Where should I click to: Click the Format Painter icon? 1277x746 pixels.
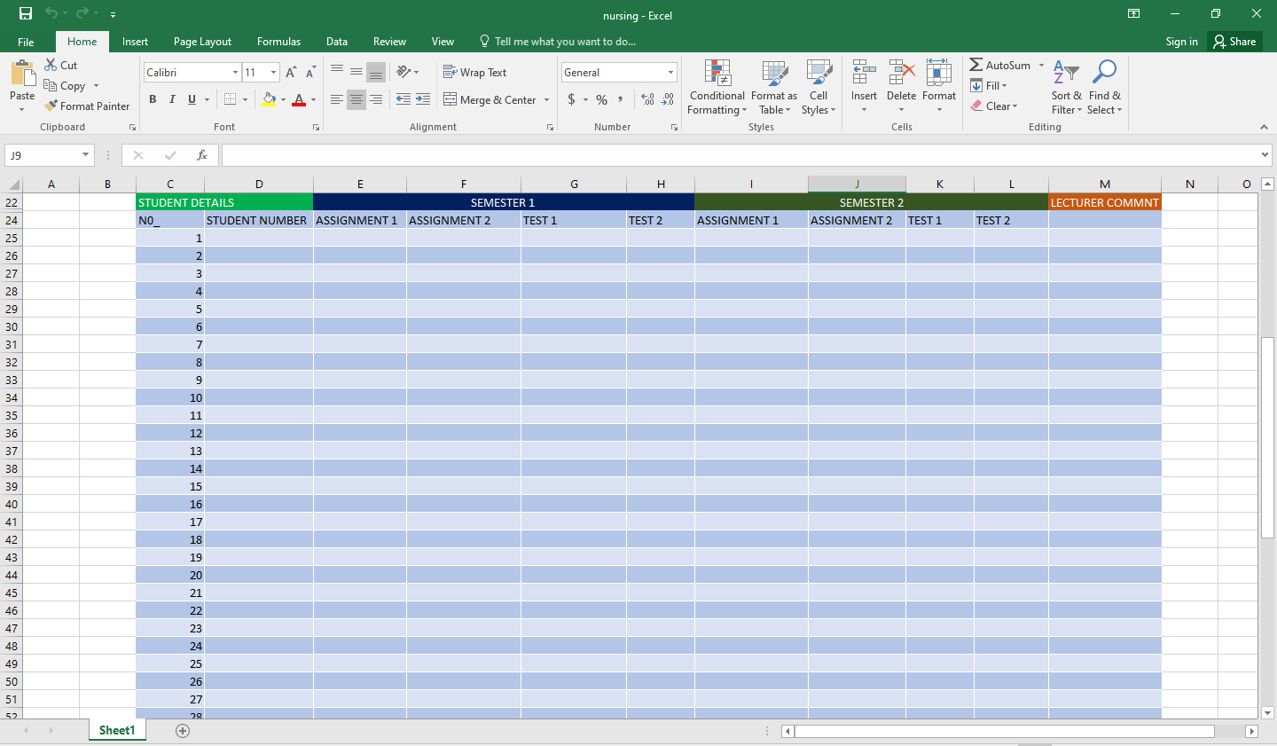[51, 106]
